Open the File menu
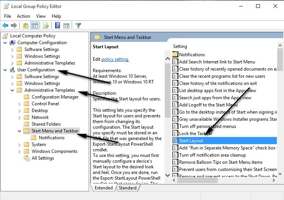Image resolution: width=284 pixels, height=200 pixels. pyautogui.click(x=8, y=16)
